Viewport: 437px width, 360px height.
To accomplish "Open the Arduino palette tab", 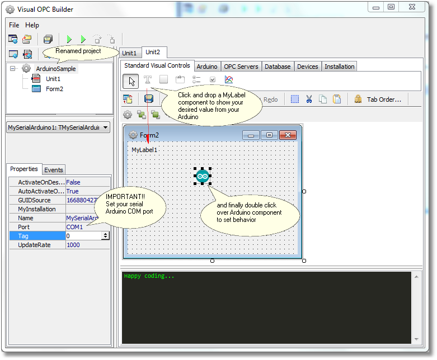I will [207, 67].
